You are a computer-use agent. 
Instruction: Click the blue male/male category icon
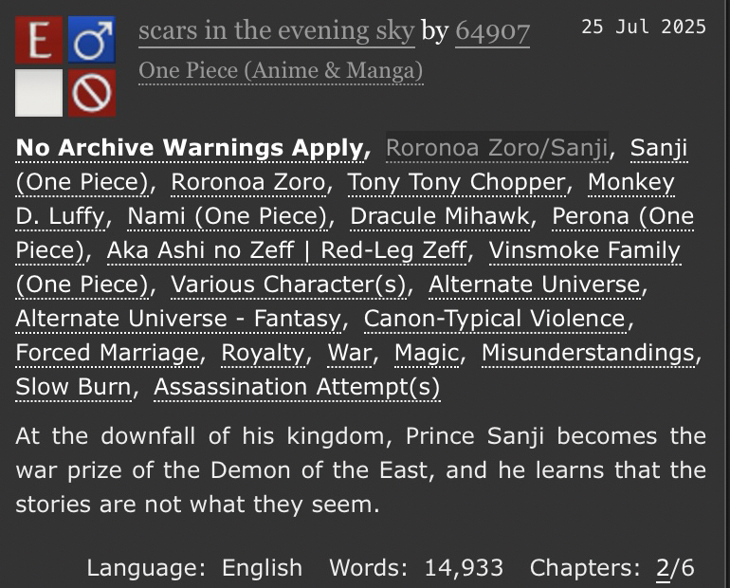[x=92, y=40]
